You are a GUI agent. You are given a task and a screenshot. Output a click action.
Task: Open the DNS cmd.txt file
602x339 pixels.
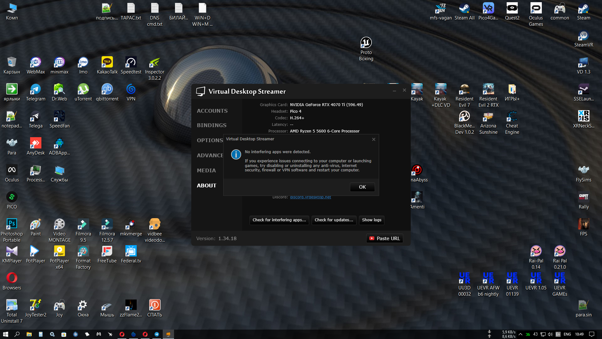[155, 15]
